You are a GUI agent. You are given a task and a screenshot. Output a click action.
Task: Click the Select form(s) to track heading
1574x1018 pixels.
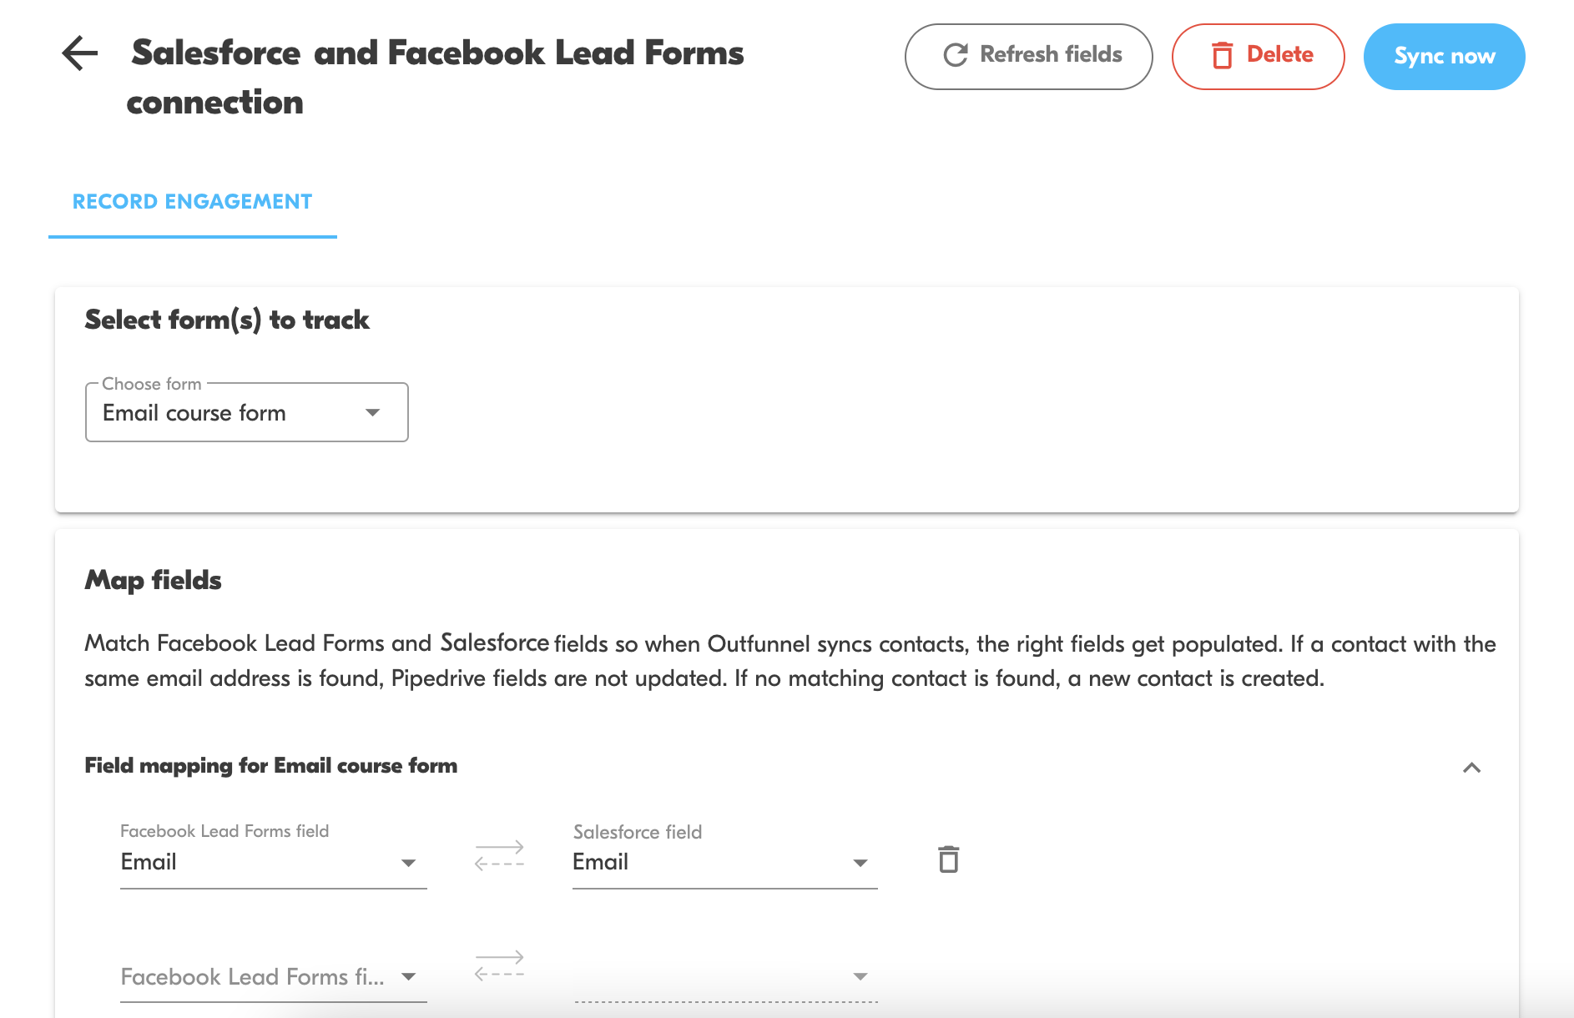[x=226, y=320]
